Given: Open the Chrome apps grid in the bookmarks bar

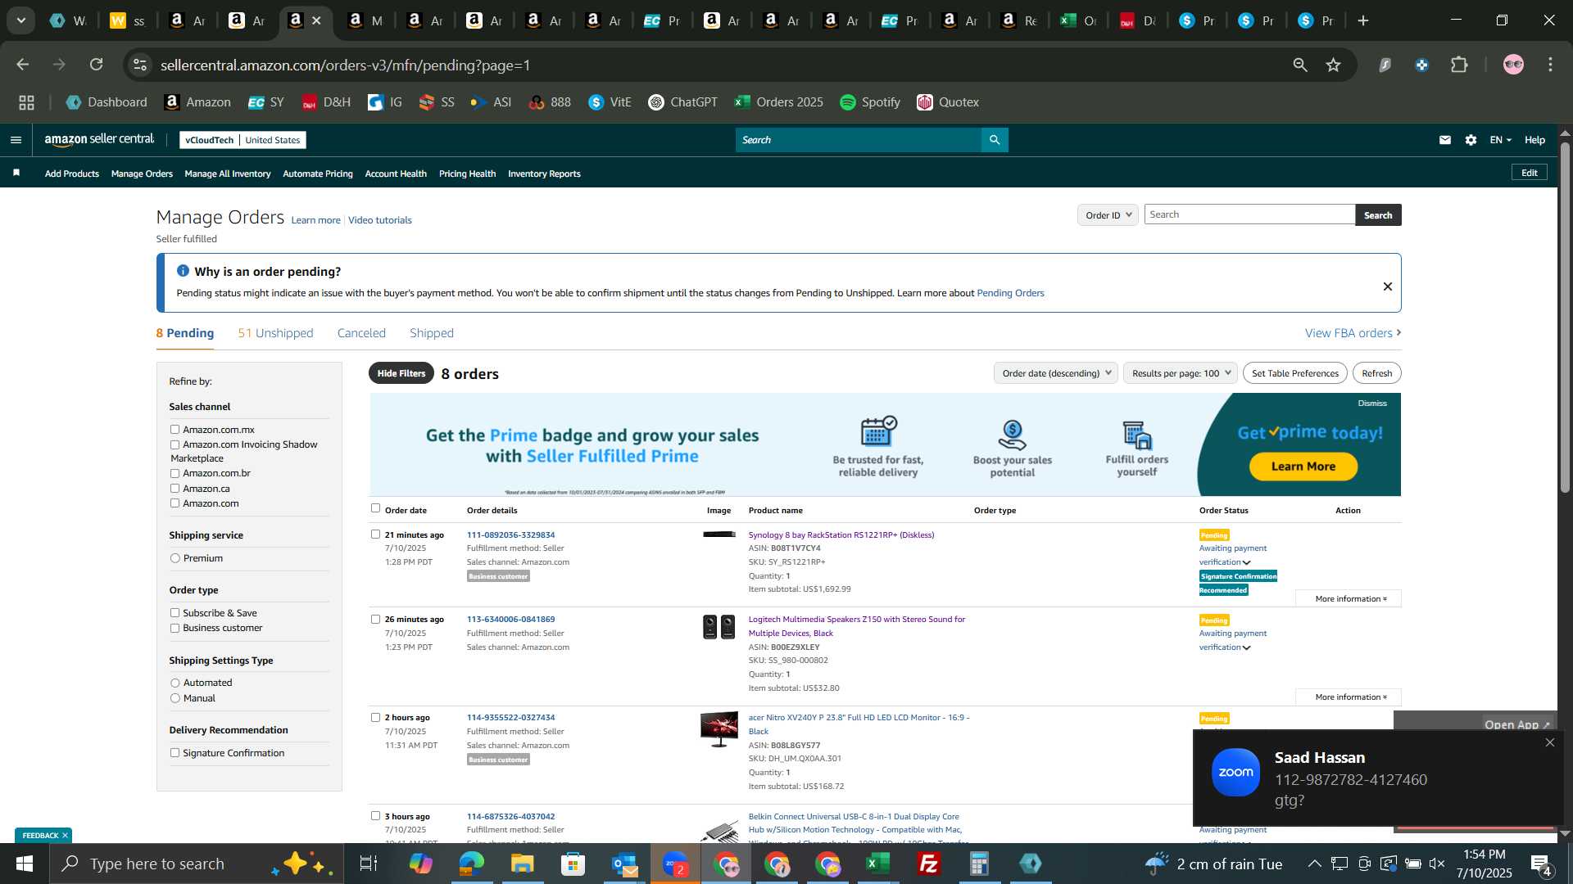Looking at the screenshot, I should point(26,102).
